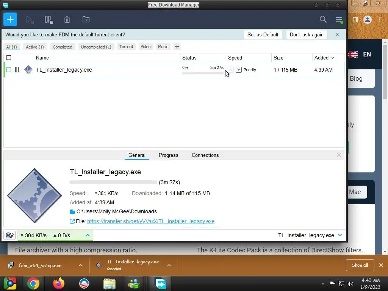Click the volume icon in system tray

tap(350, 284)
